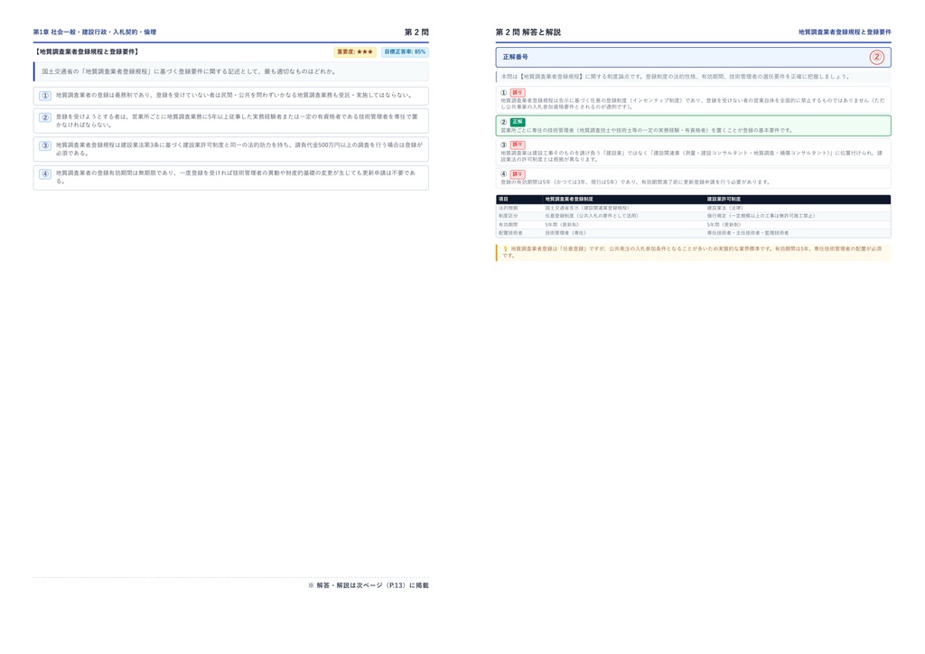The width and height of the screenshot is (925, 654).
Task: Click the 強行規定 table cell
Action: click(761, 216)
